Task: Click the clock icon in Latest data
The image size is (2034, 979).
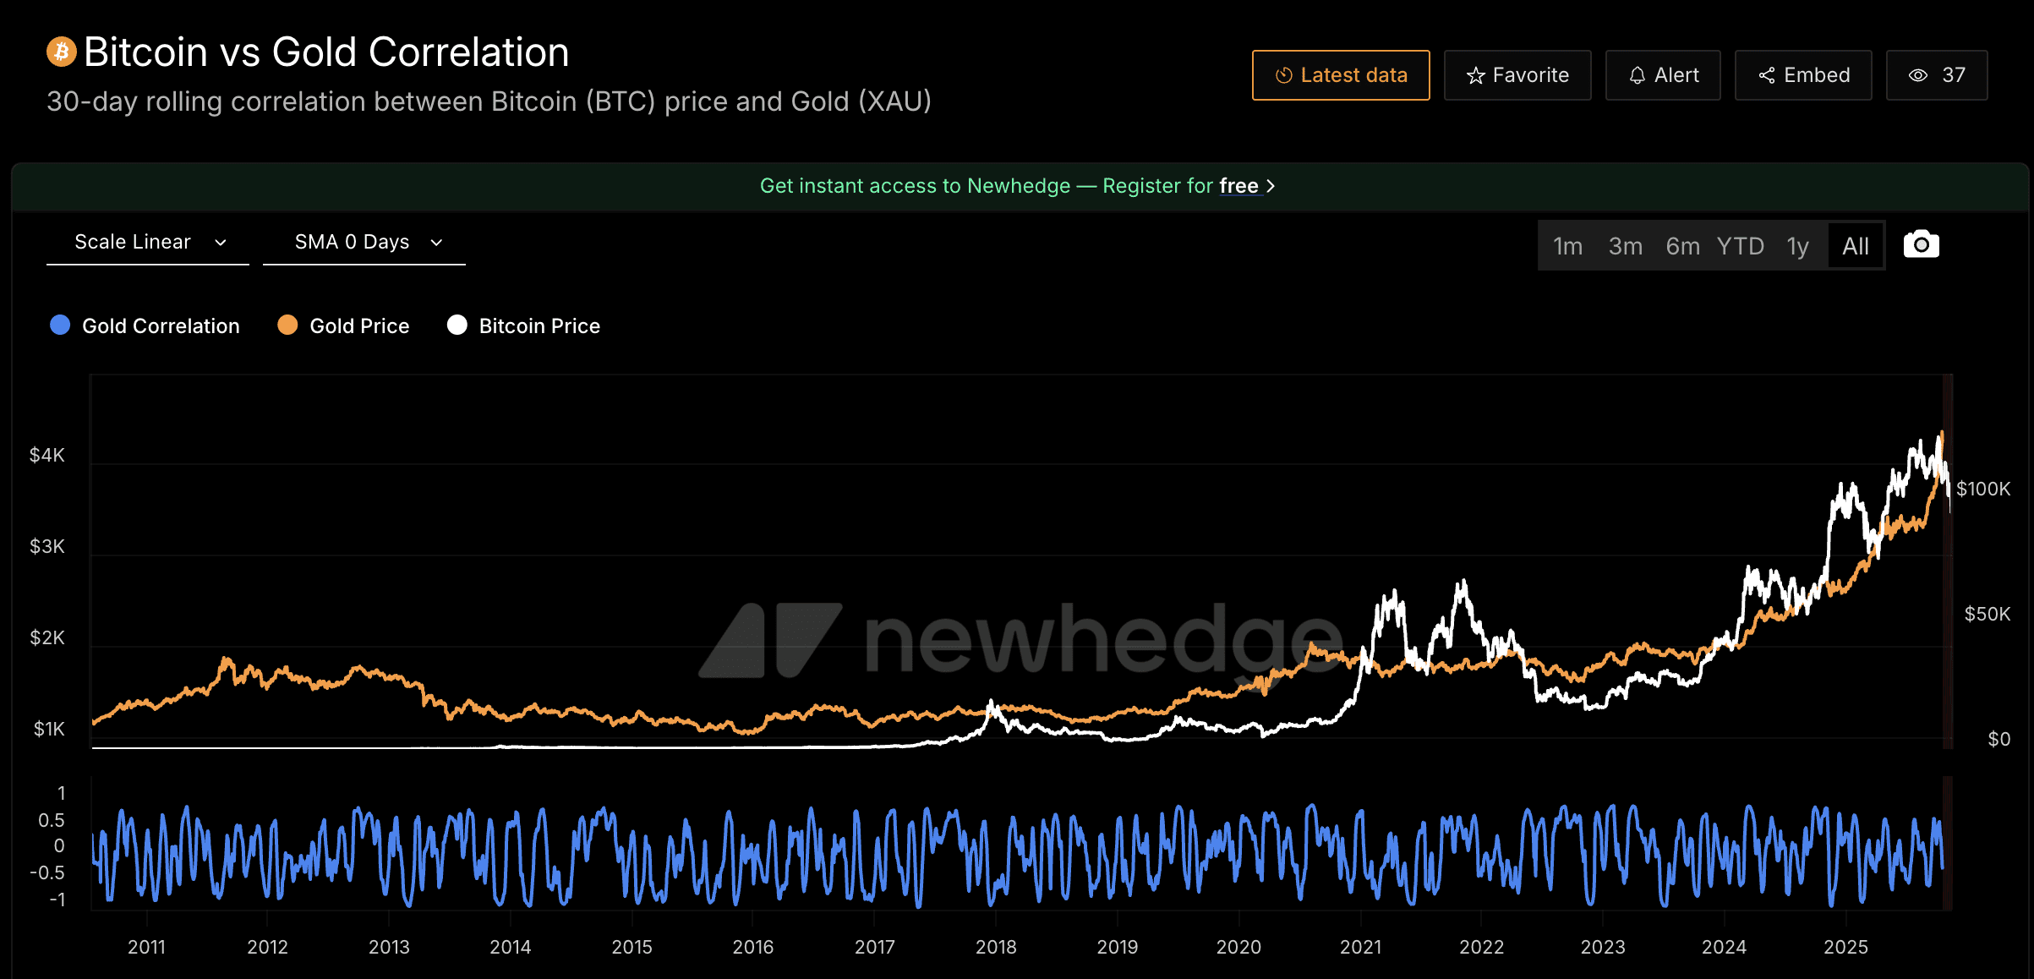Action: tap(1283, 76)
